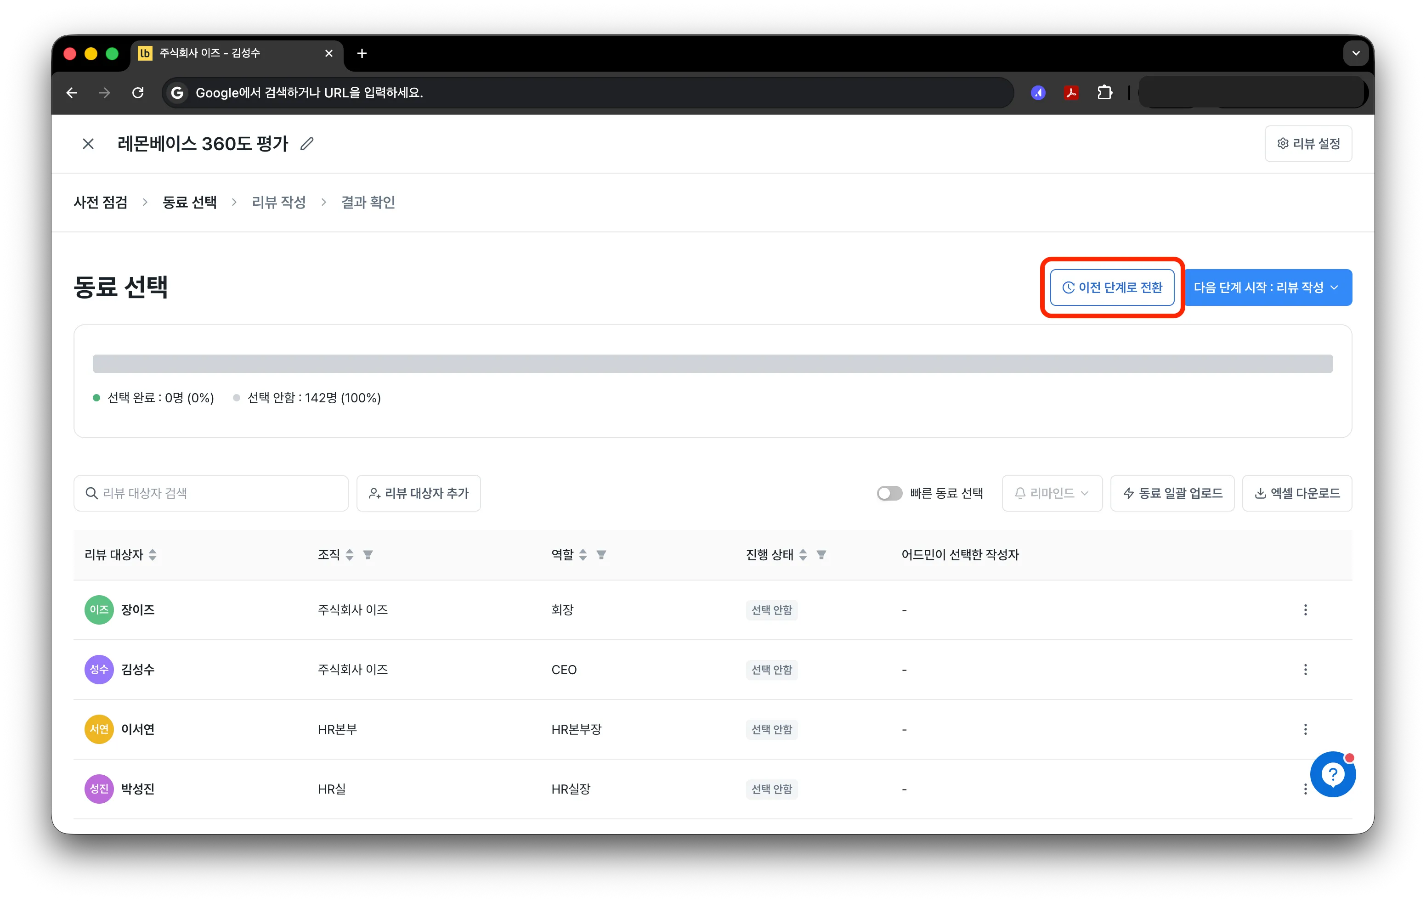
Task: Click the browser forward arrow
Action: (x=105, y=93)
